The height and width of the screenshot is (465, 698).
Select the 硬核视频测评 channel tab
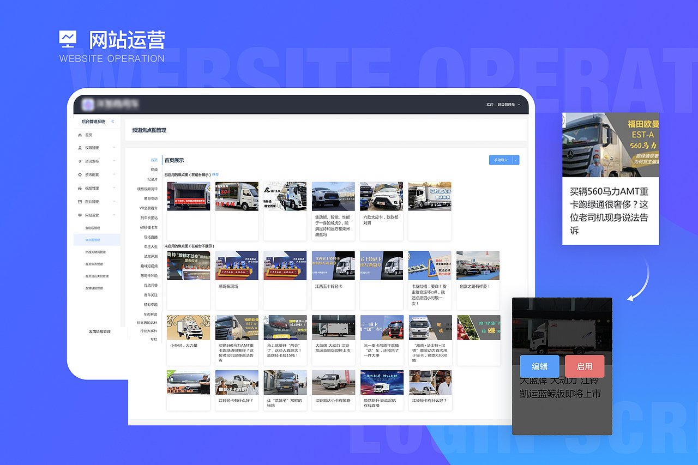pyautogui.click(x=147, y=189)
